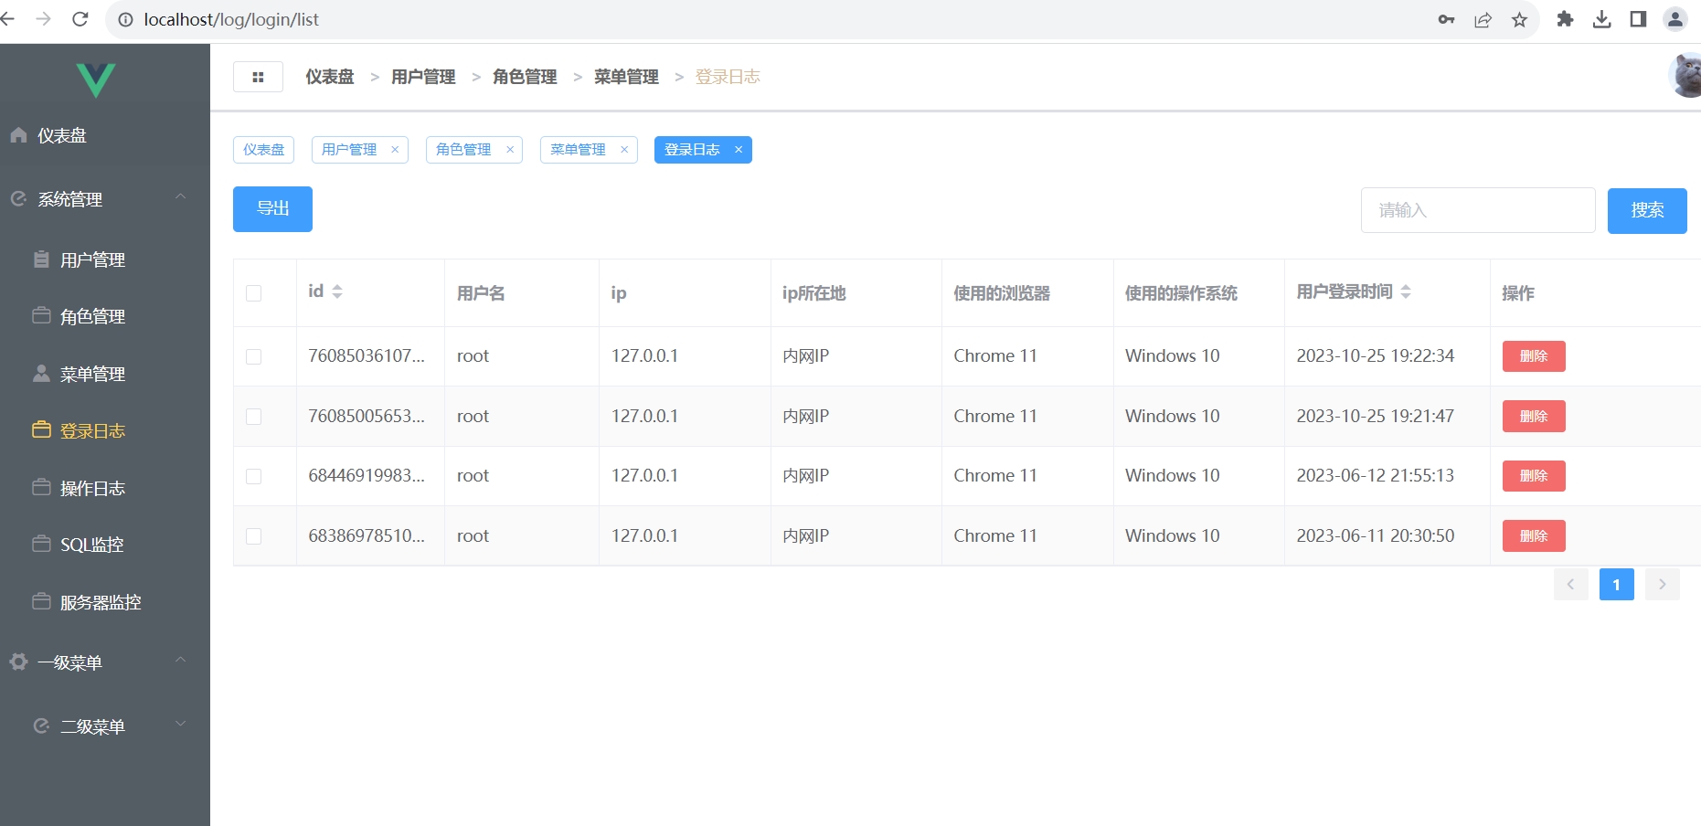The width and height of the screenshot is (1701, 826).
Task: Close the 菜单管理 tag
Action: coord(624,150)
